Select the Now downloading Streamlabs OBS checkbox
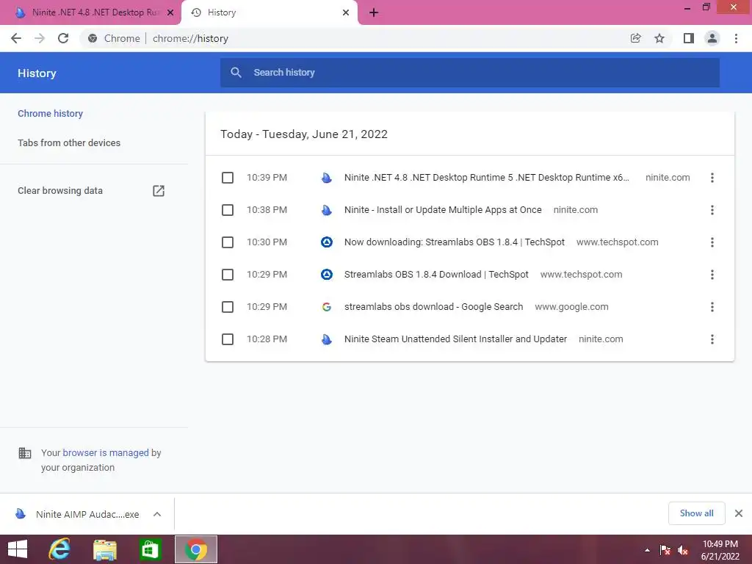Viewport: 752px width, 564px height. 228,242
